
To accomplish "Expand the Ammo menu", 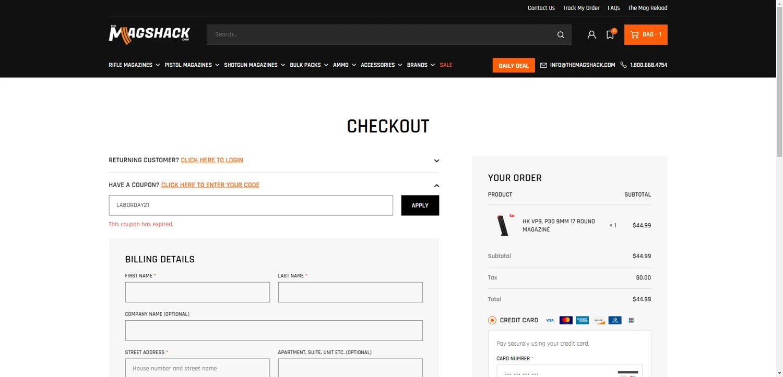I will pyautogui.click(x=345, y=65).
